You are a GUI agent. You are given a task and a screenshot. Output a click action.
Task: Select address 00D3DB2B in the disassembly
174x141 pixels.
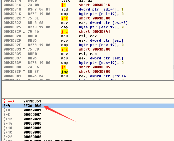12,36
